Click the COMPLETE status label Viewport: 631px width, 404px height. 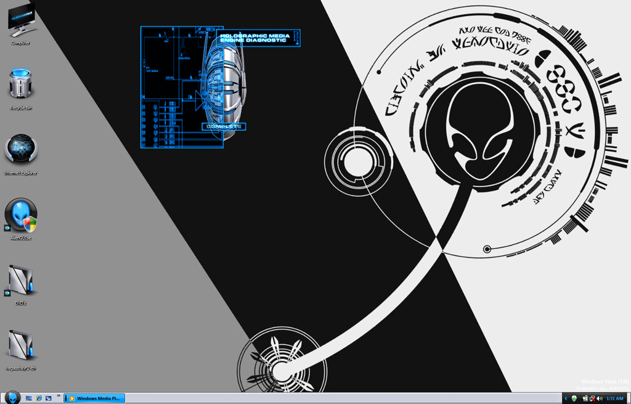[224, 126]
